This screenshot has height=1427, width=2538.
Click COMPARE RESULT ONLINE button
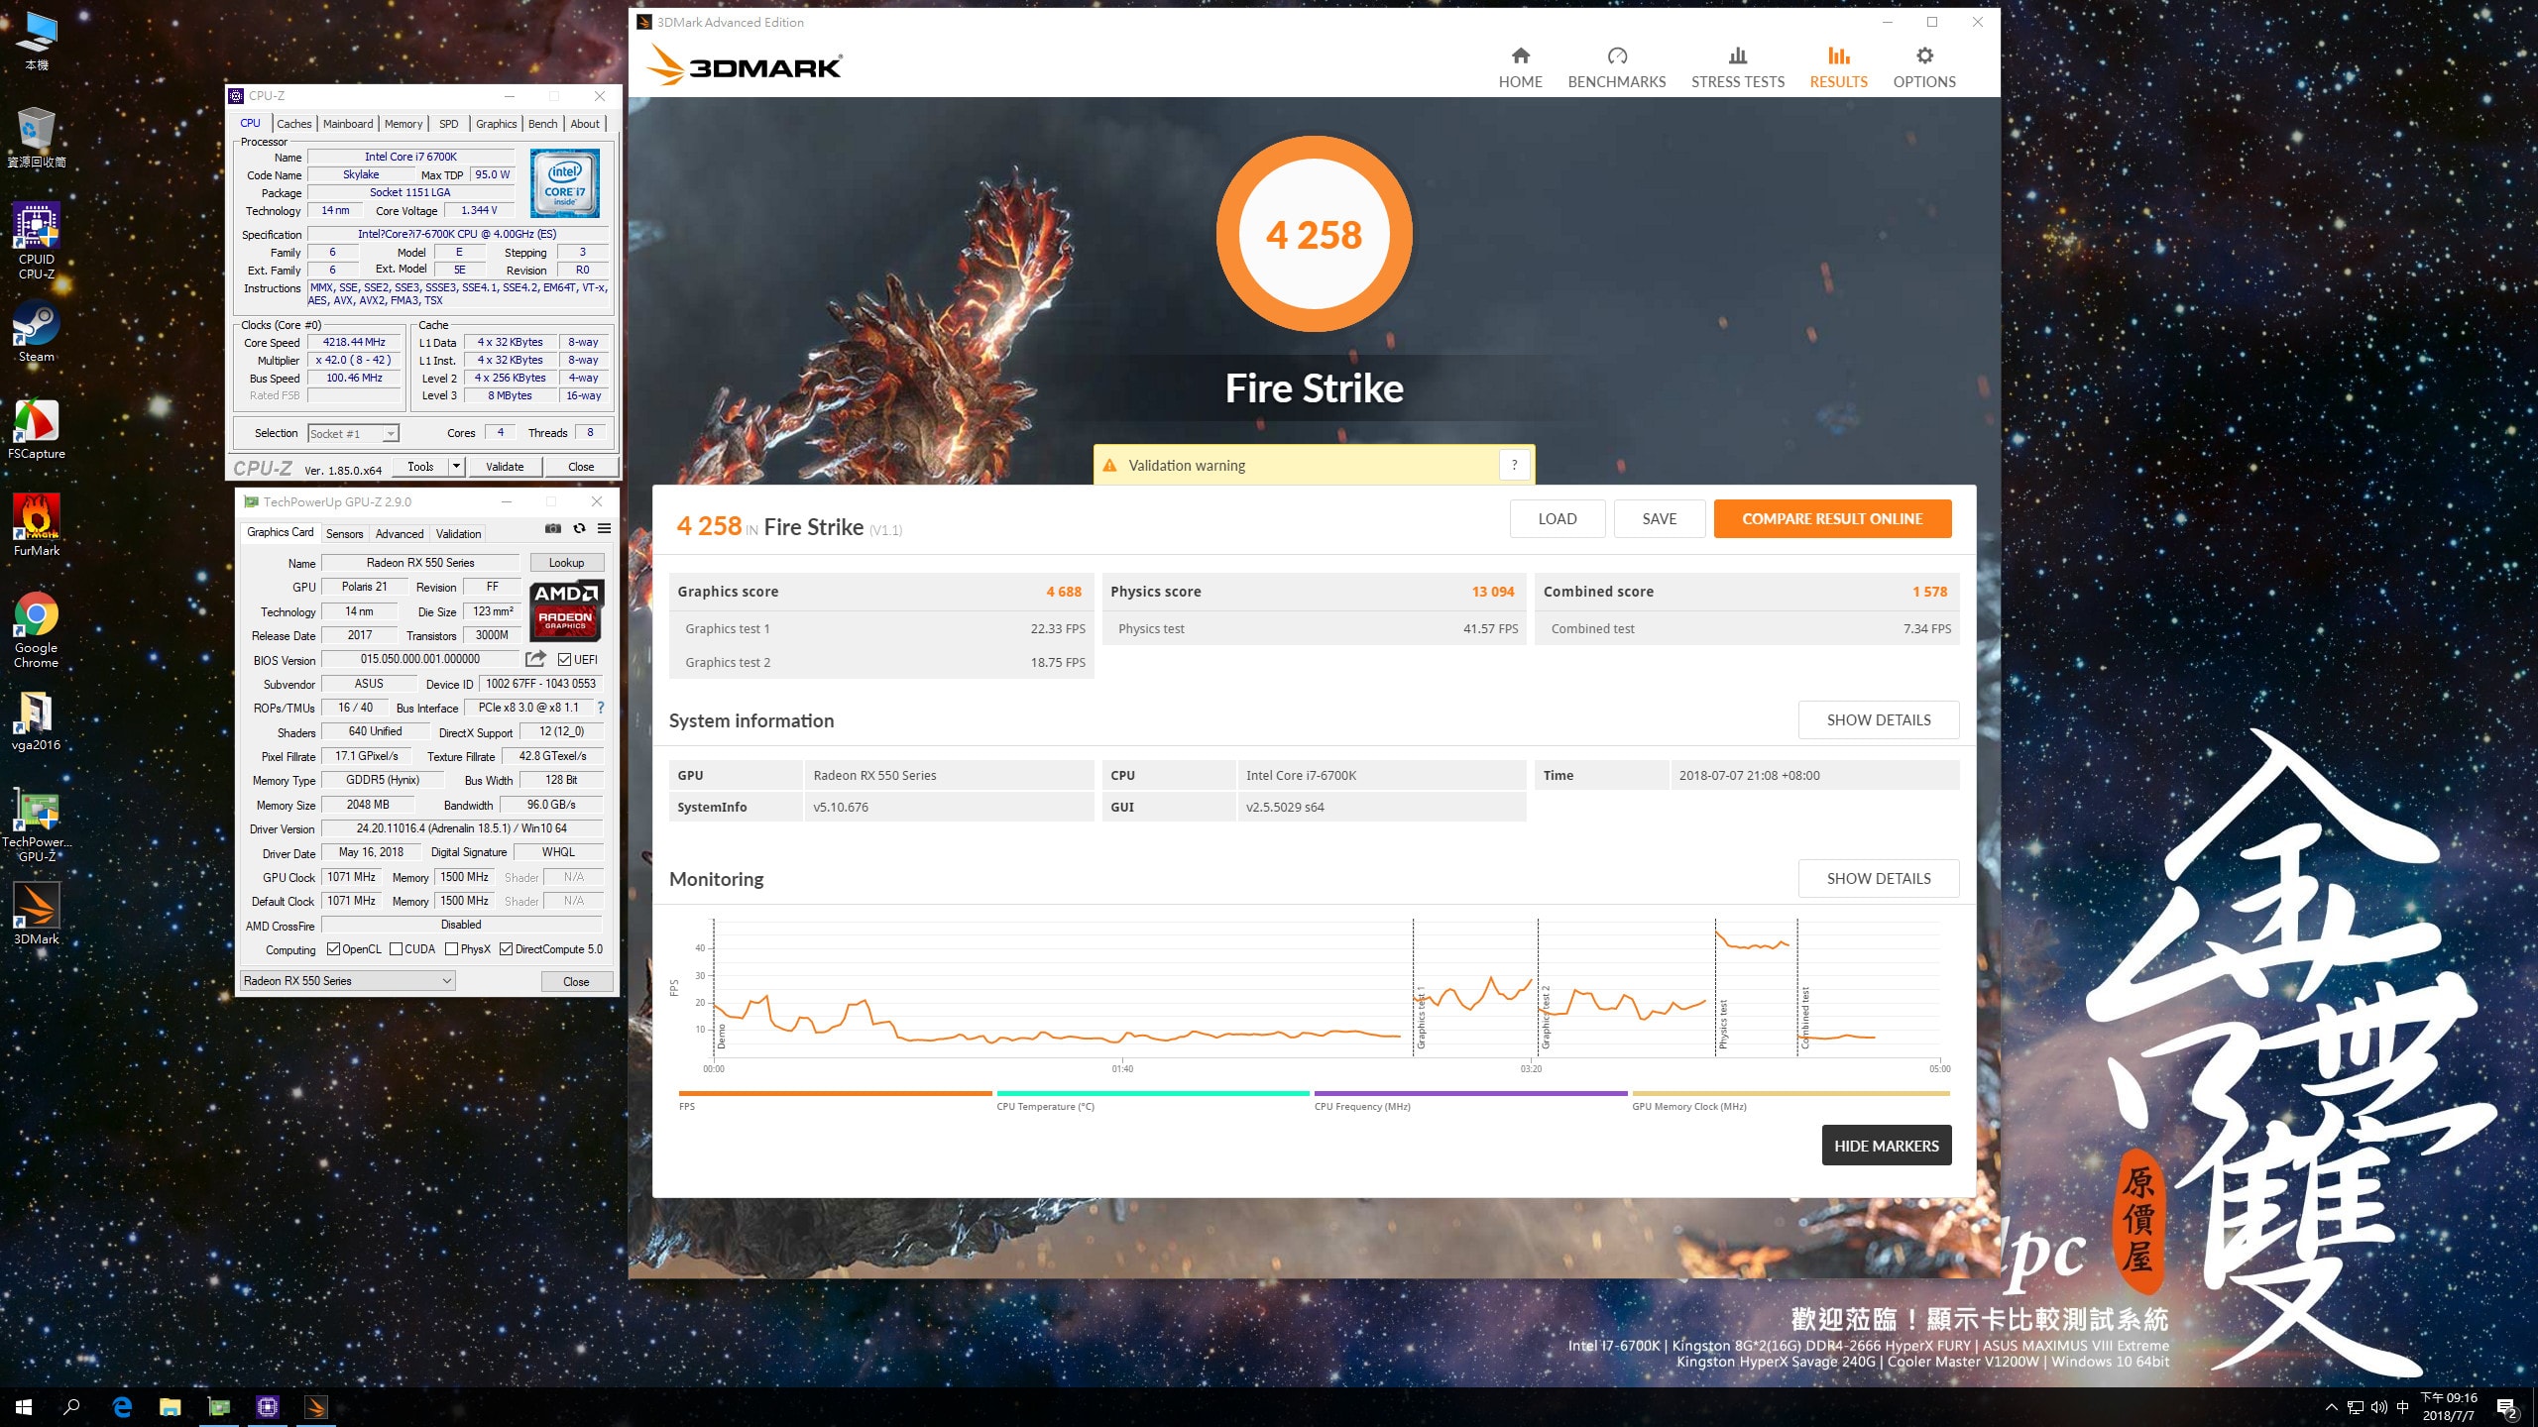tap(1832, 519)
